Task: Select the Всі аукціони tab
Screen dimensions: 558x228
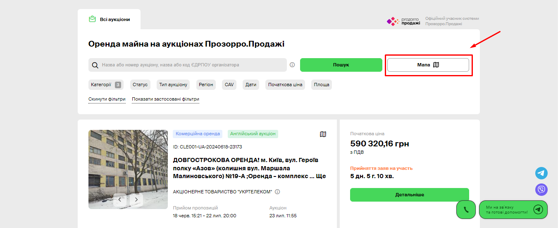Action: pyautogui.click(x=109, y=19)
